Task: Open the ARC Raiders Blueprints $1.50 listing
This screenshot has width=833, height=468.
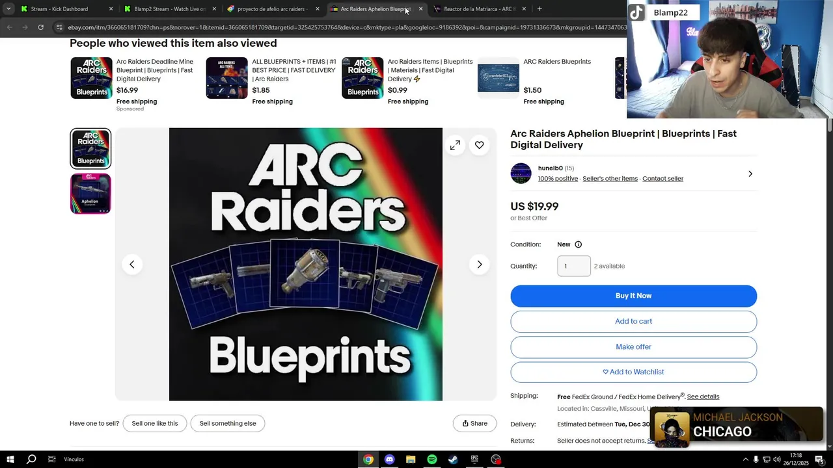Action: tap(557, 62)
